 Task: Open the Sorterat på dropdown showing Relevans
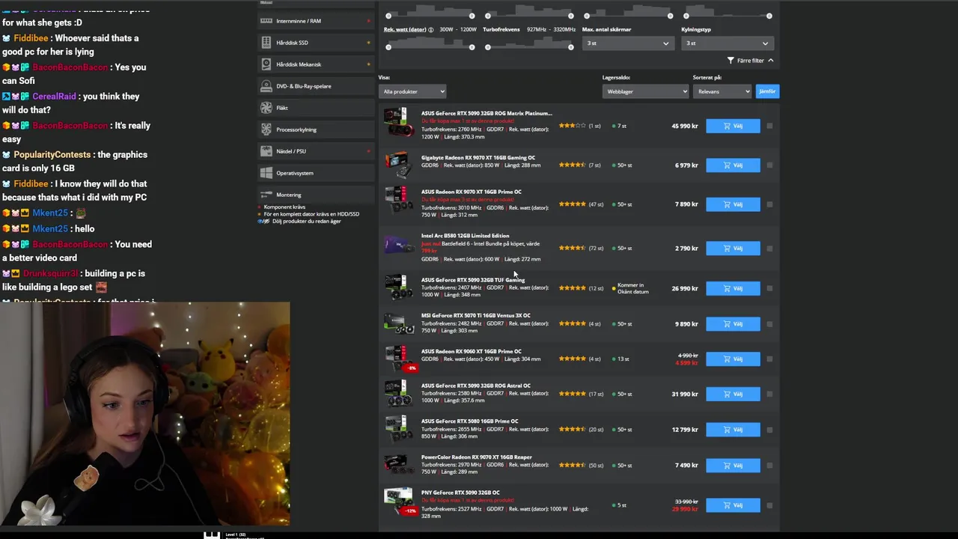point(722,91)
